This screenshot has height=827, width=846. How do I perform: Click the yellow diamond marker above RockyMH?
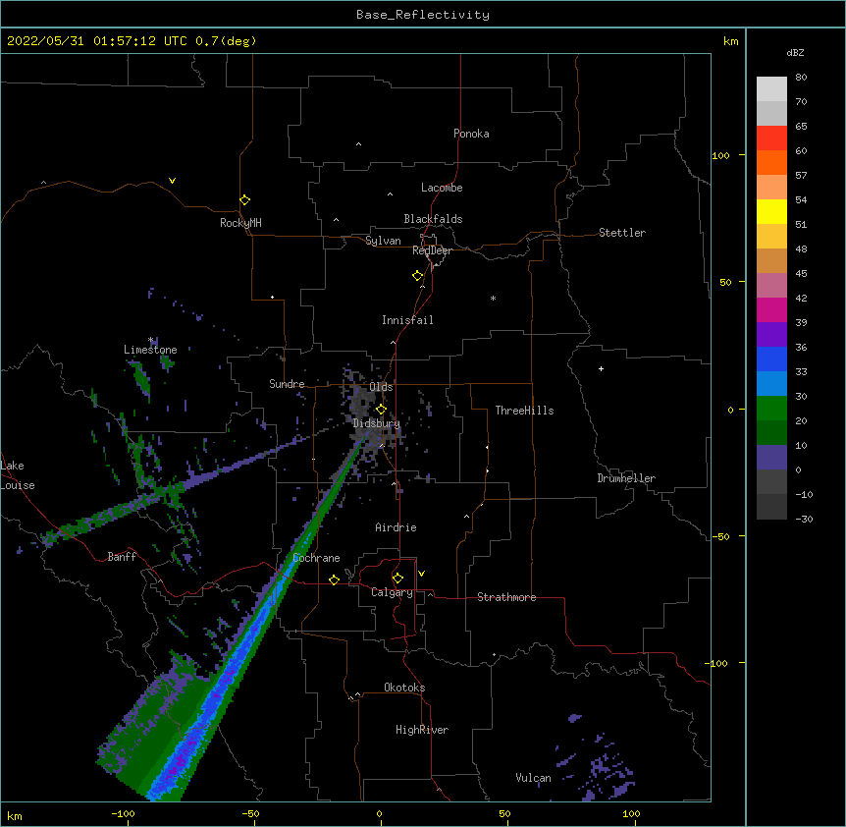(244, 200)
